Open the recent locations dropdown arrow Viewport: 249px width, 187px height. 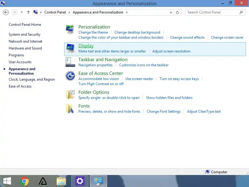pyautogui.click(x=22, y=12)
